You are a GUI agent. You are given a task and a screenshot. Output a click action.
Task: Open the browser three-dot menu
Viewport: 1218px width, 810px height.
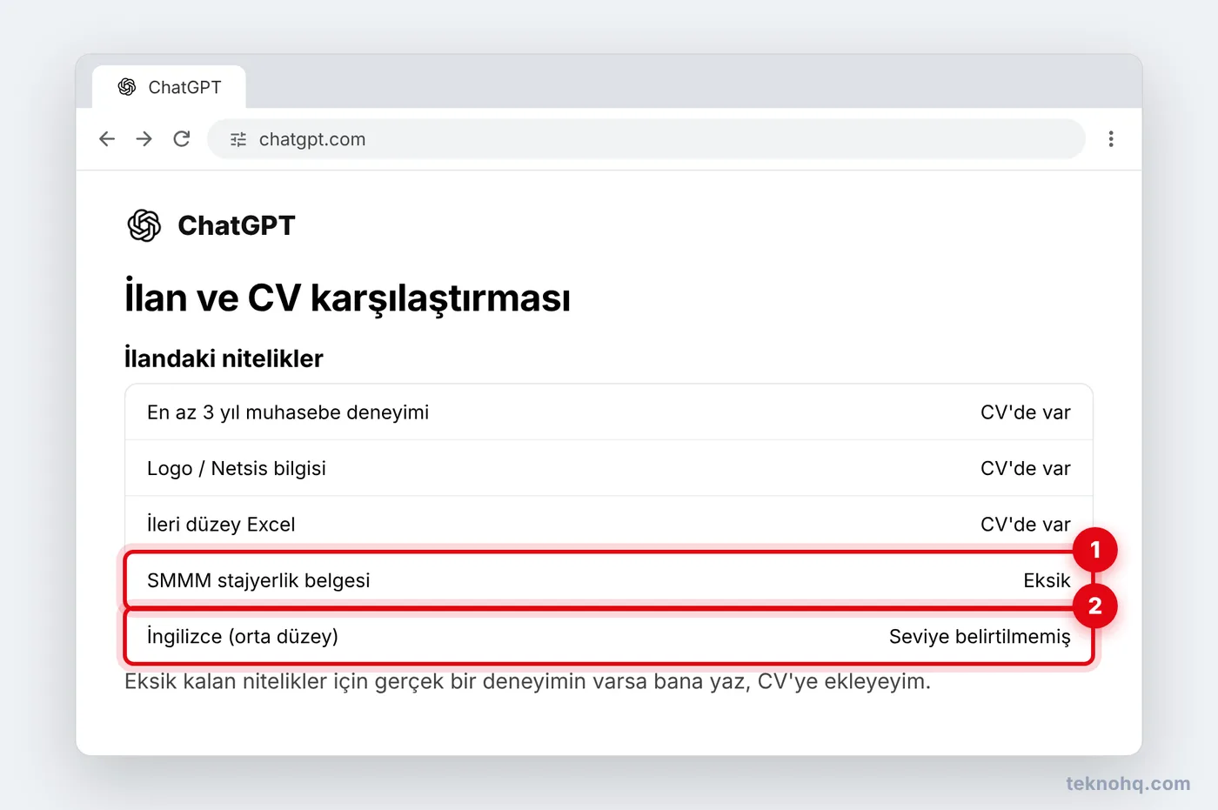[1111, 139]
